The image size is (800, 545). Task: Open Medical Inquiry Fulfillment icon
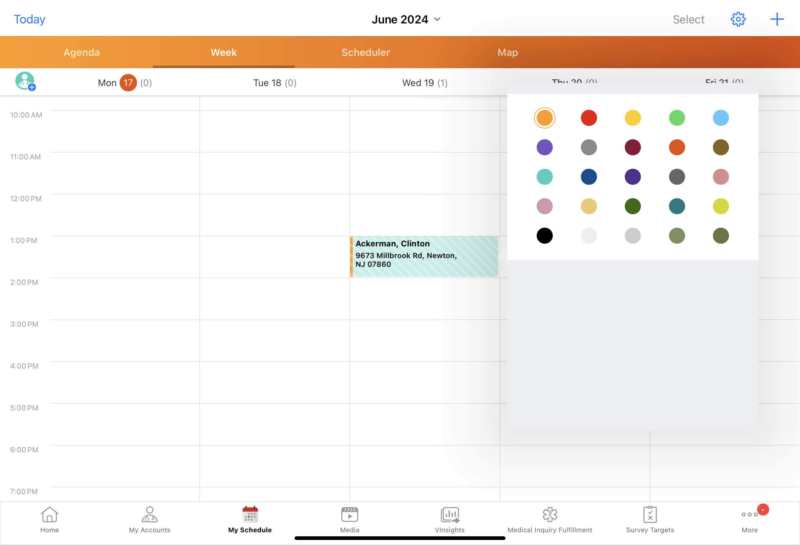click(x=550, y=519)
